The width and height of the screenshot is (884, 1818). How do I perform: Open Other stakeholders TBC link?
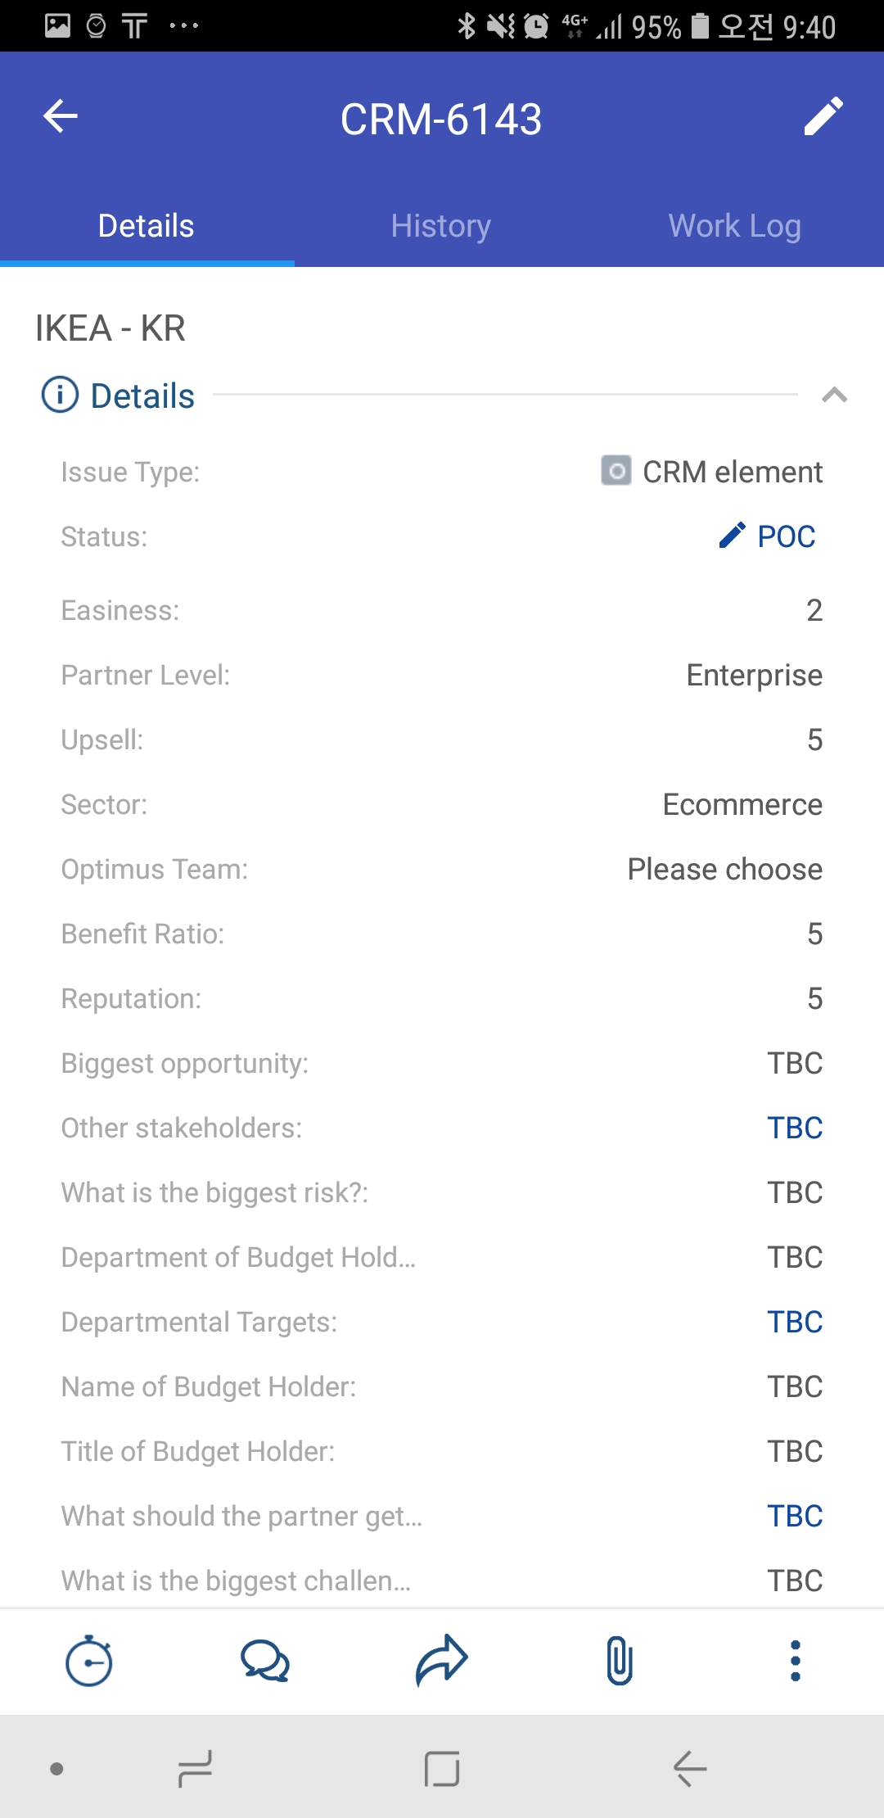click(794, 1128)
